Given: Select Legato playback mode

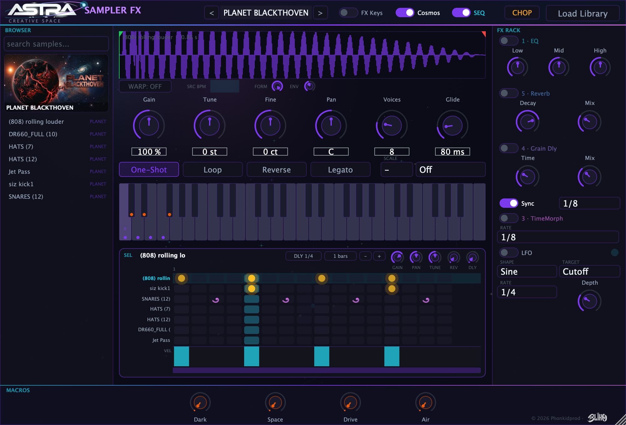Looking at the screenshot, I should (x=341, y=169).
